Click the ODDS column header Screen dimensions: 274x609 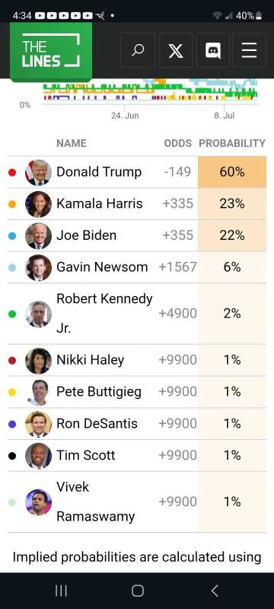click(x=178, y=143)
